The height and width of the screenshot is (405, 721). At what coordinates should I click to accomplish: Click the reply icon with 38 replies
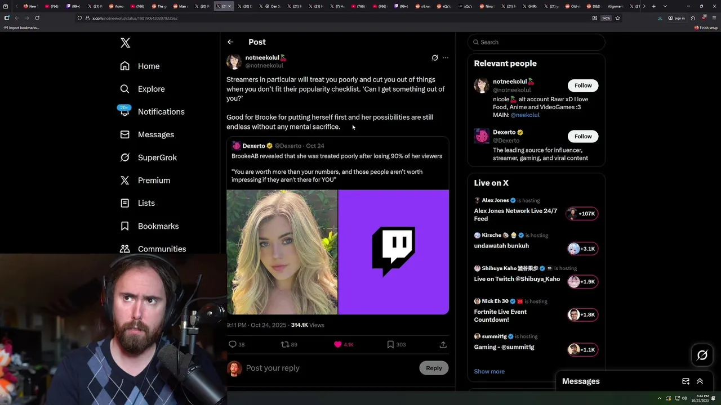233,344
